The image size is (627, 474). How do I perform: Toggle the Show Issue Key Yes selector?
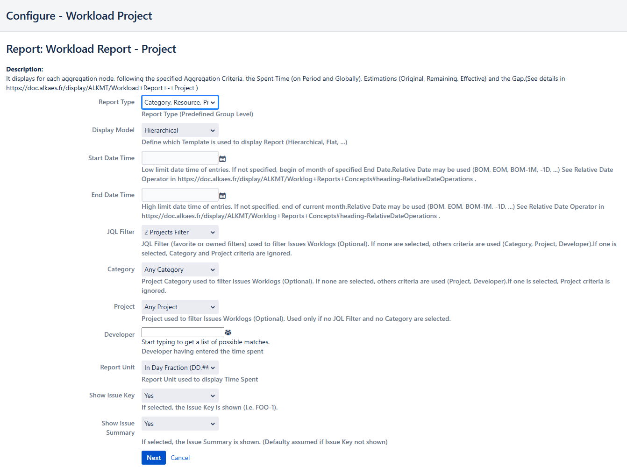click(x=180, y=396)
